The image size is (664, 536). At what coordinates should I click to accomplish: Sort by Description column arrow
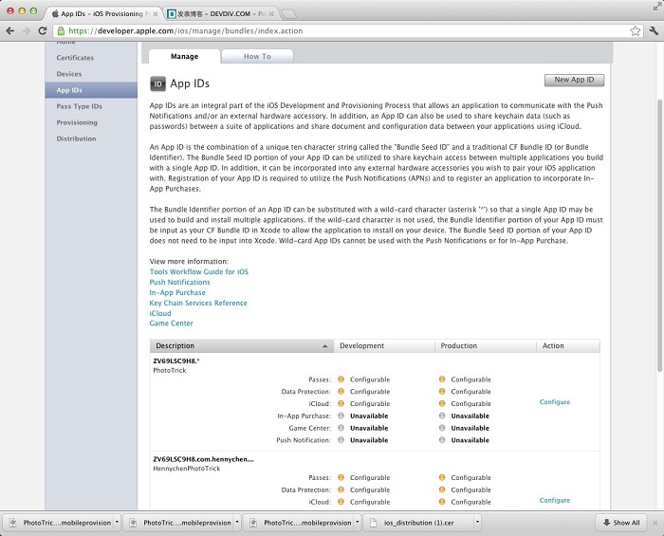click(324, 346)
